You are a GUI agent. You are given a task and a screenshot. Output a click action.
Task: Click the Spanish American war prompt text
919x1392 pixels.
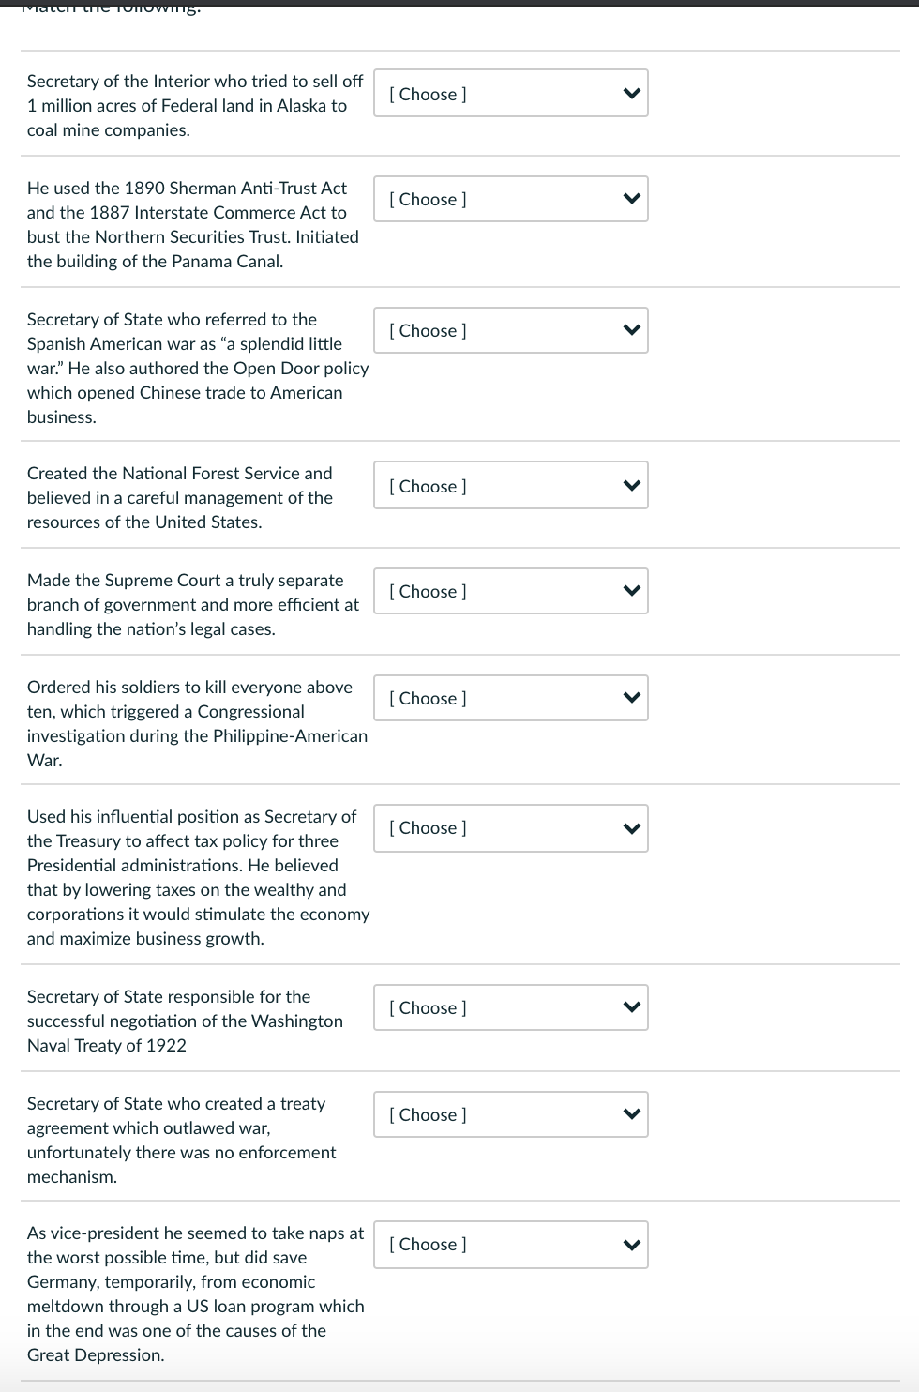(197, 368)
